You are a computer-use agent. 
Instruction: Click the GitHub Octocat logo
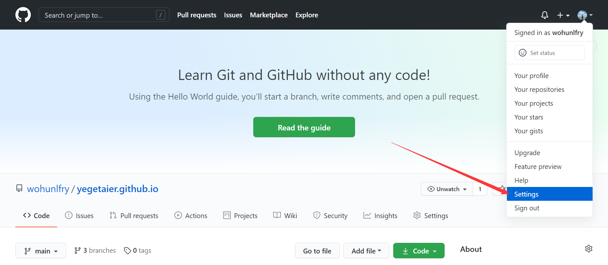[x=23, y=15]
